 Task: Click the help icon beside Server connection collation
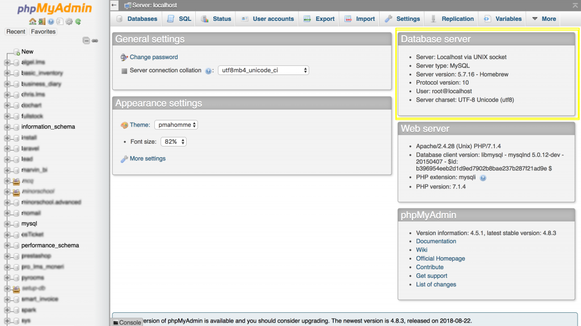[208, 71]
